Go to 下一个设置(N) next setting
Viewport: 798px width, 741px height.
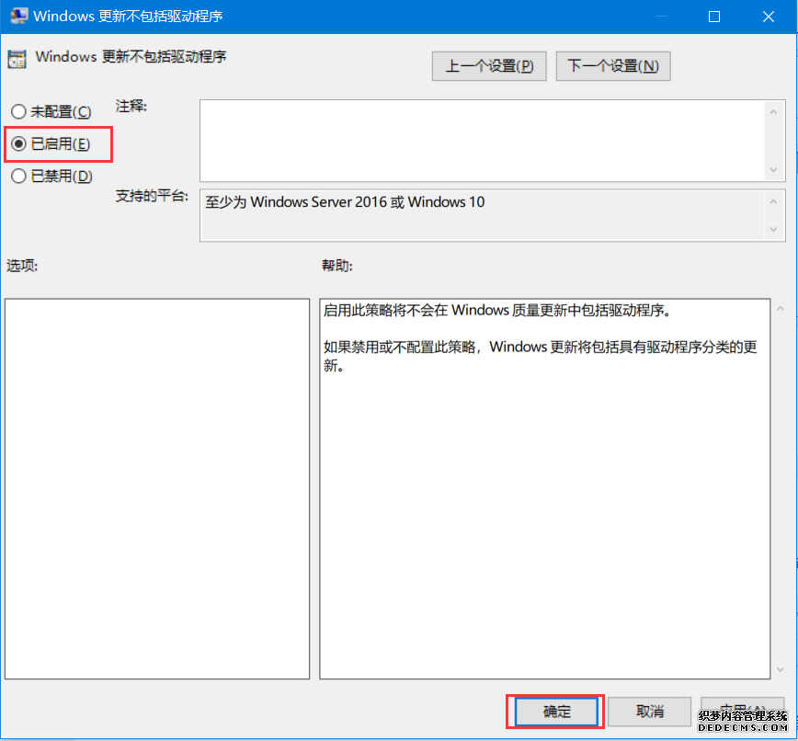pyautogui.click(x=613, y=66)
